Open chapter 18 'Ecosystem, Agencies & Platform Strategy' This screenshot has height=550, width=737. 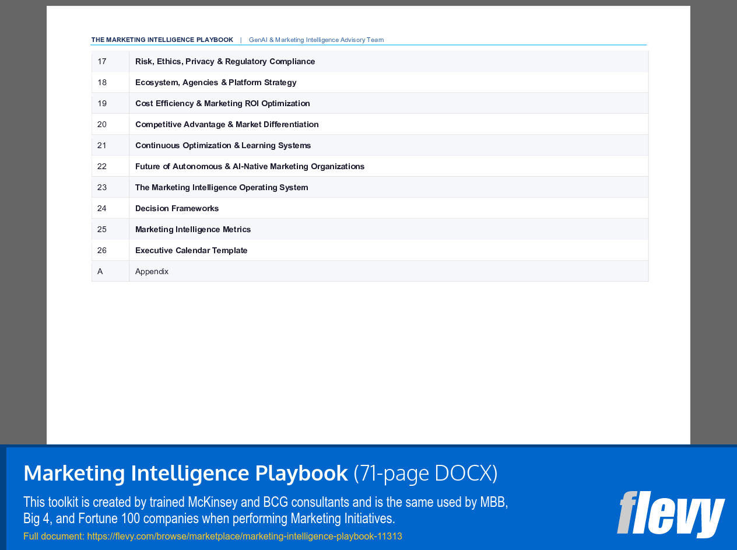(x=216, y=82)
